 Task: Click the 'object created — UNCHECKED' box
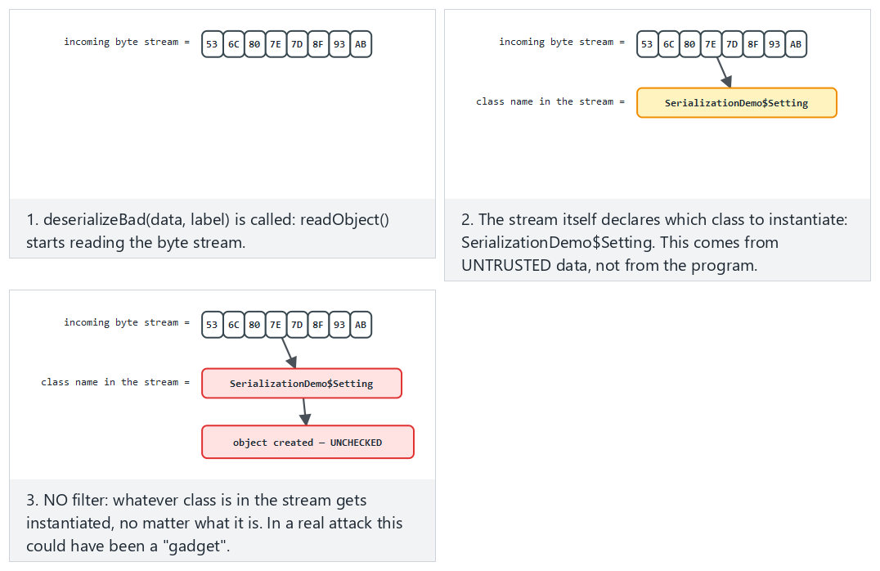(x=308, y=443)
